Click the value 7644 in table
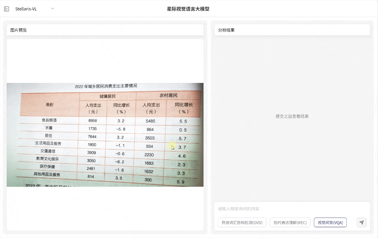 pos(92,136)
